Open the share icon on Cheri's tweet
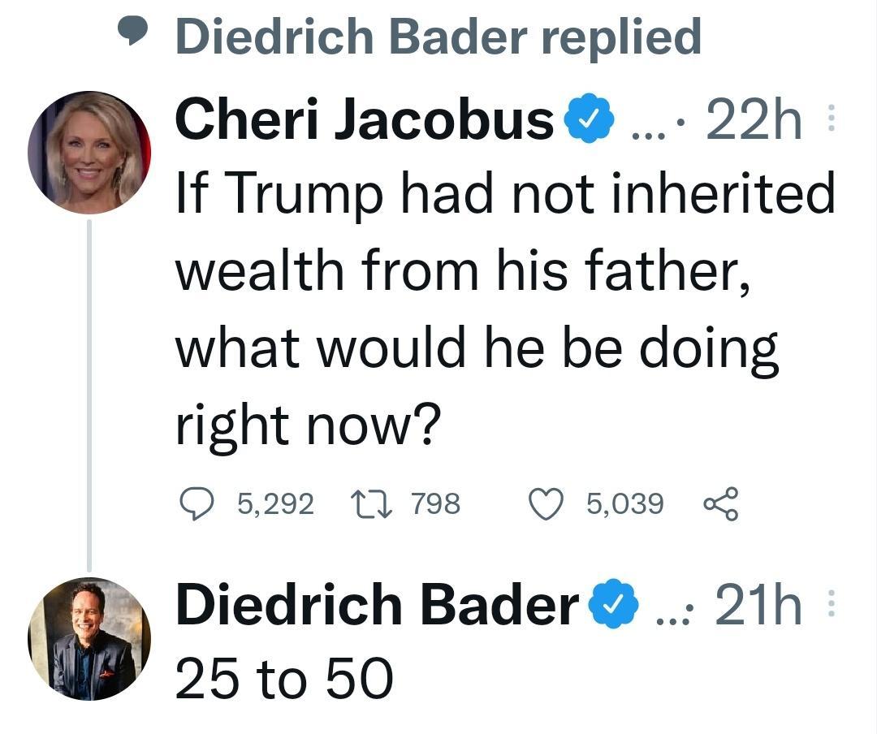This screenshot has height=734, width=877. pos(723,503)
